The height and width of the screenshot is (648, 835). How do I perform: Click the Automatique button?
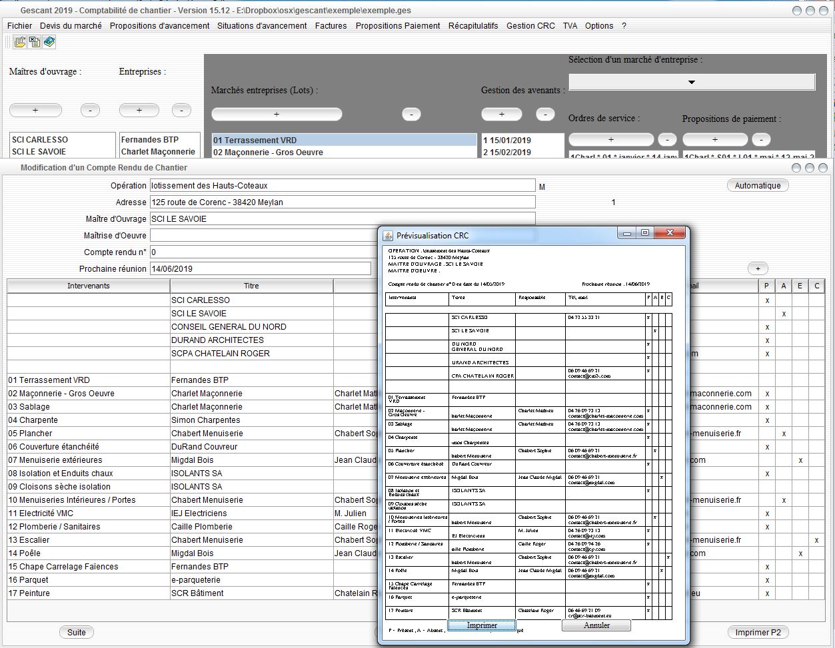[758, 186]
